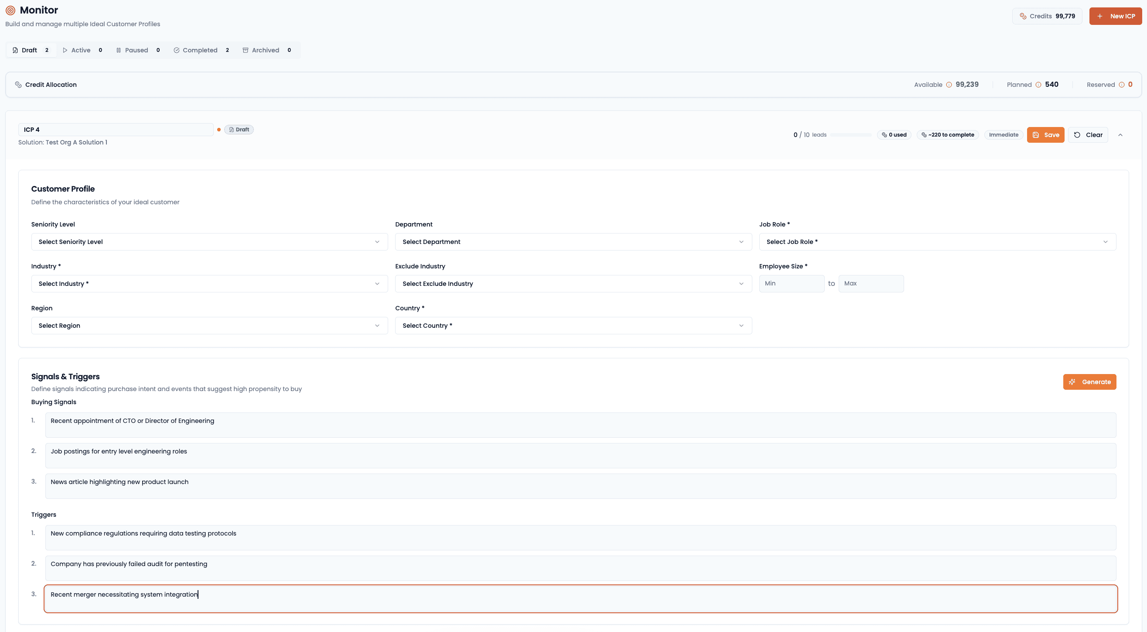Screen dimensions: 1147x632
Task: Open the Select Seniority Level dropdown
Action: point(209,241)
